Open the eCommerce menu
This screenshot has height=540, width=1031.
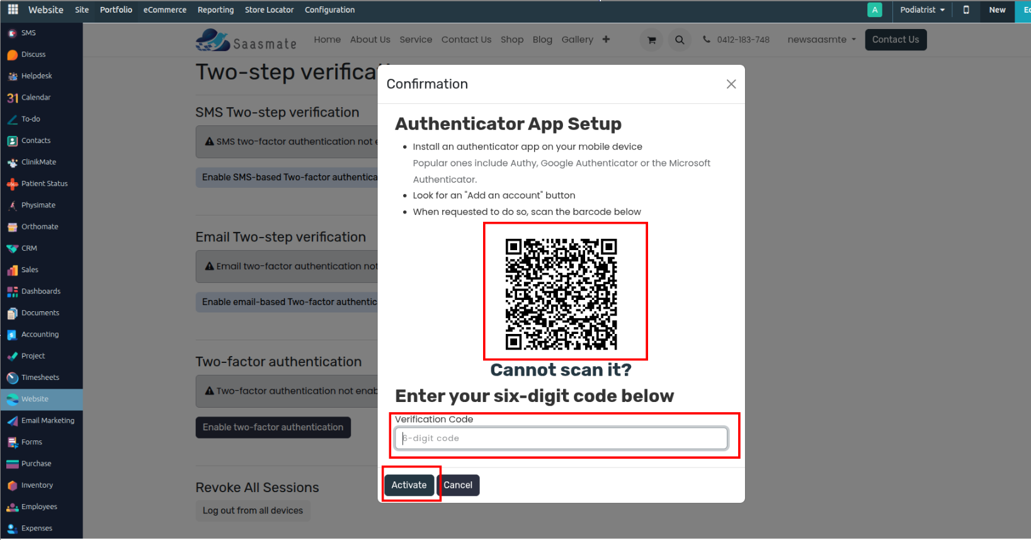point(164,10)
